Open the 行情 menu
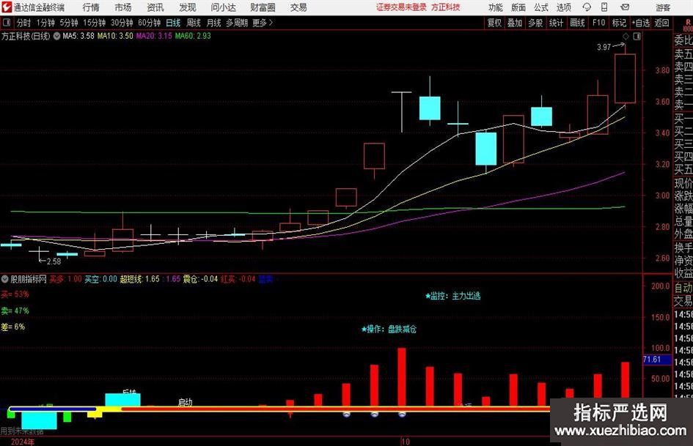Screen dimensions: 693x446 click(x=91, y=7)
